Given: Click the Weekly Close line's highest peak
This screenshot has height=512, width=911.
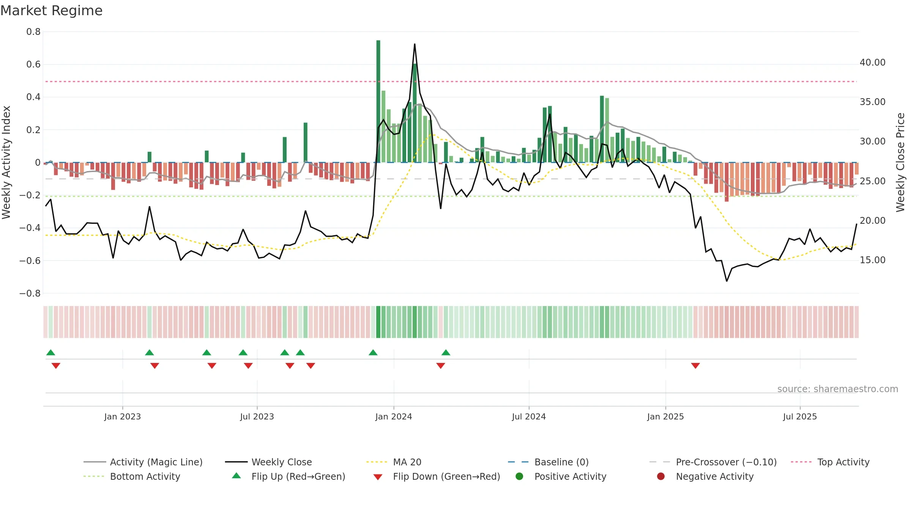Looking at the screenshot, I should [x=415, y=44].
